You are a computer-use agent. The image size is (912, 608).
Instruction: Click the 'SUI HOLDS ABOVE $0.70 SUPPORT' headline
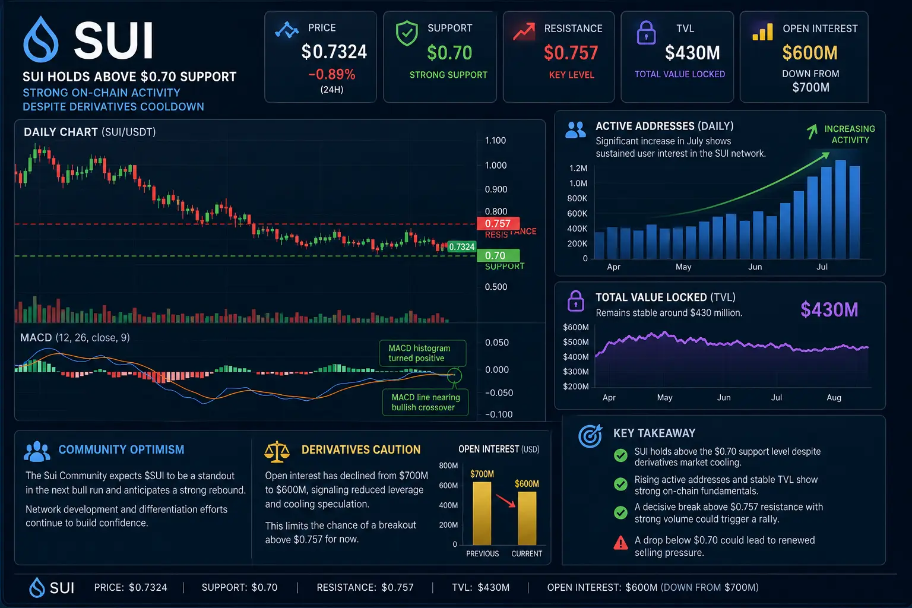click(x=129, y=77)
